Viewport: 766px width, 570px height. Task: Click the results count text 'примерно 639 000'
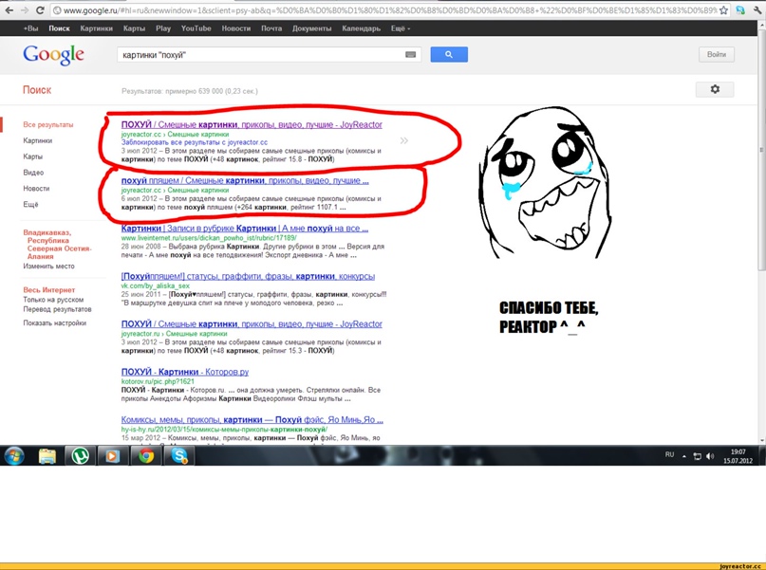pyautogui.click(x=194, y=91)
